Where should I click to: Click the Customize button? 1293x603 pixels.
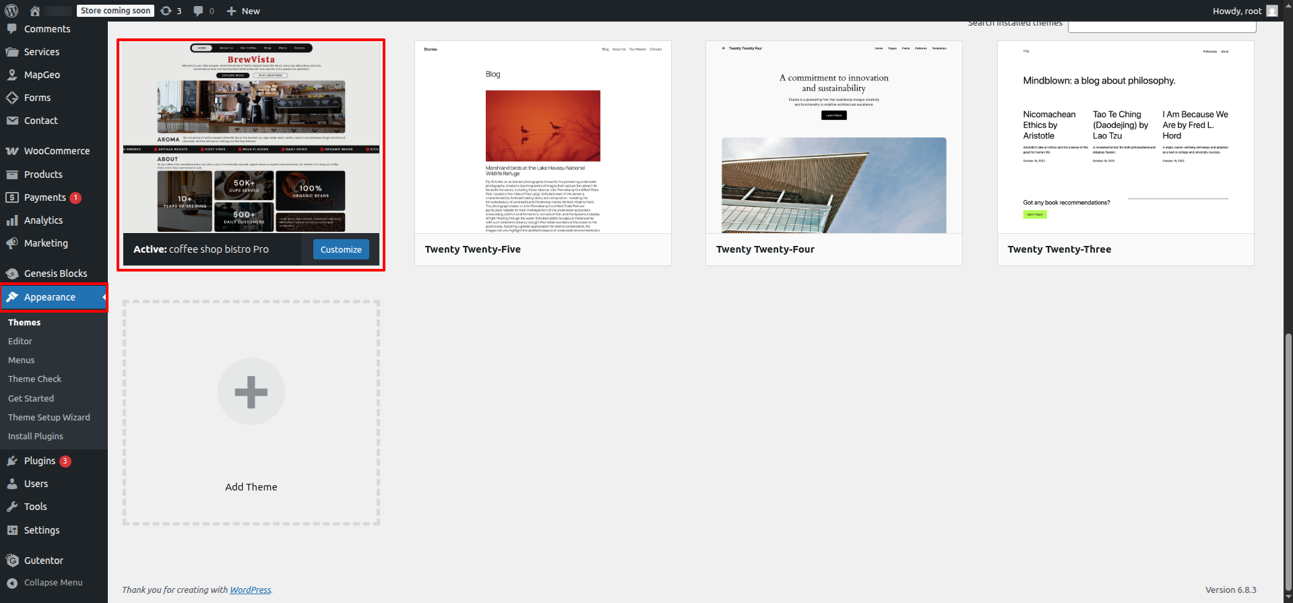coord(341,249)
